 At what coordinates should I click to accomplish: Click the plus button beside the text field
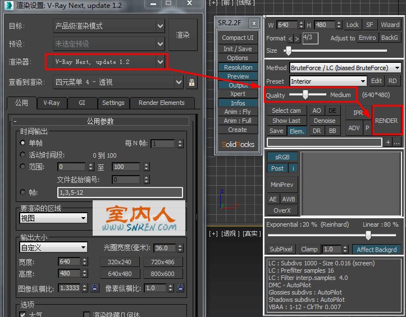point(388,142)
